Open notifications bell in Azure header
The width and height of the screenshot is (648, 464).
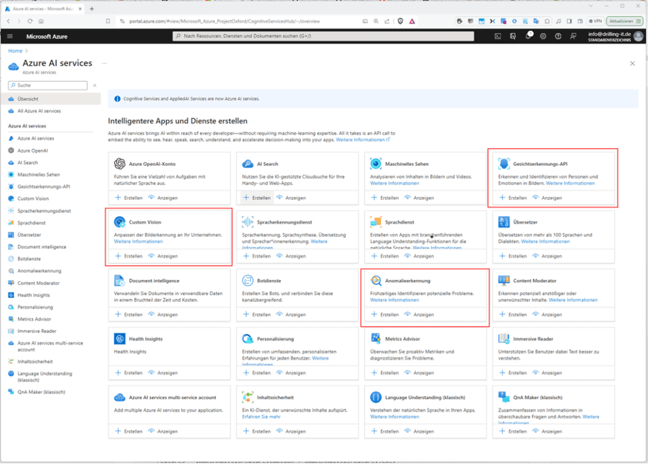(x=528, y=36)
